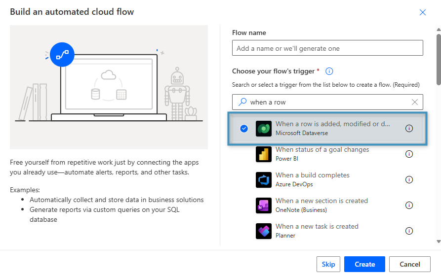Click the Planner connector icon
This screenshot has width=441, height=275.
point(264,231)
